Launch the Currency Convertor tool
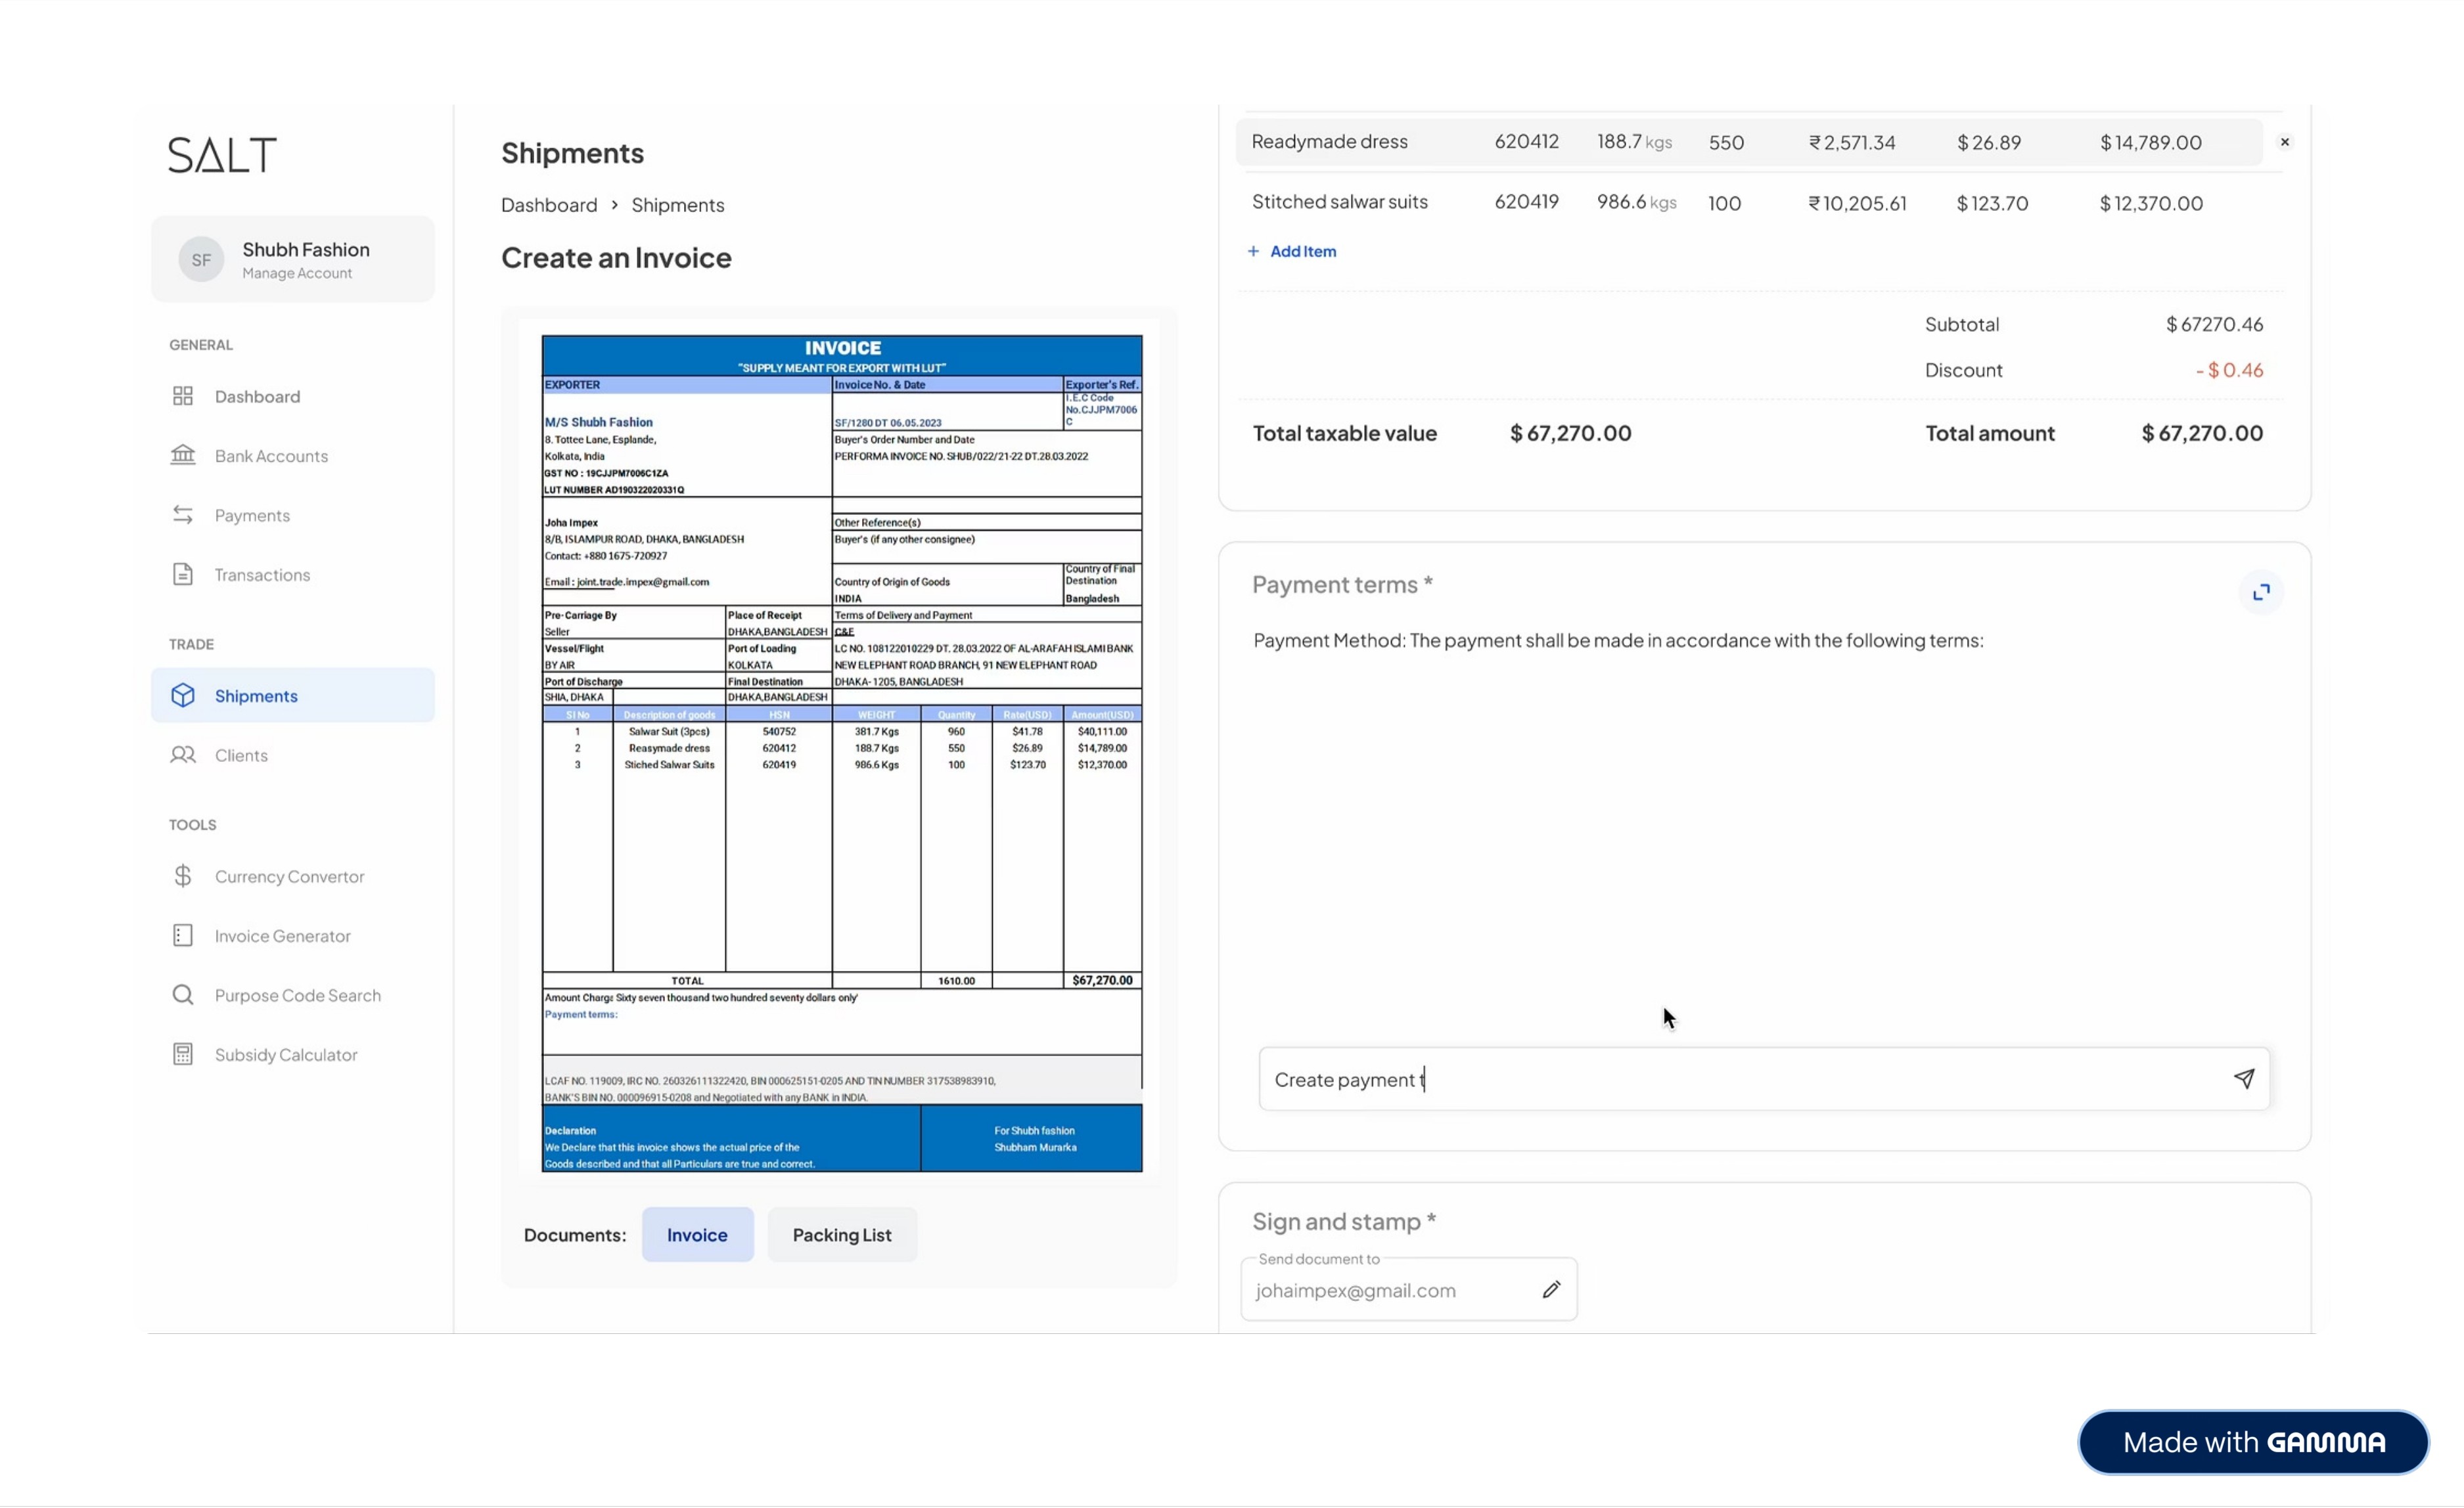This screenshot has height=1508, width=2464. click(288, 876)
